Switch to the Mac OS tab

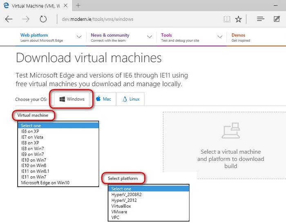104,99
